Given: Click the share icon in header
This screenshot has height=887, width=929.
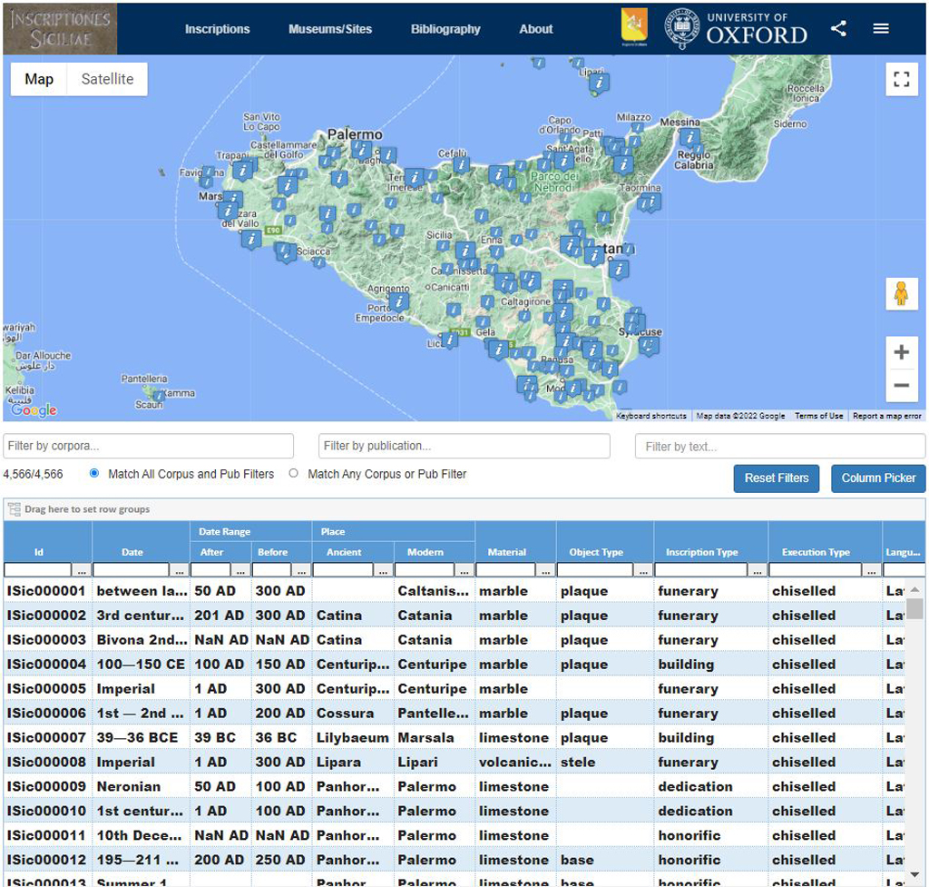Looking at the screenshot, I should pos(838,28).
